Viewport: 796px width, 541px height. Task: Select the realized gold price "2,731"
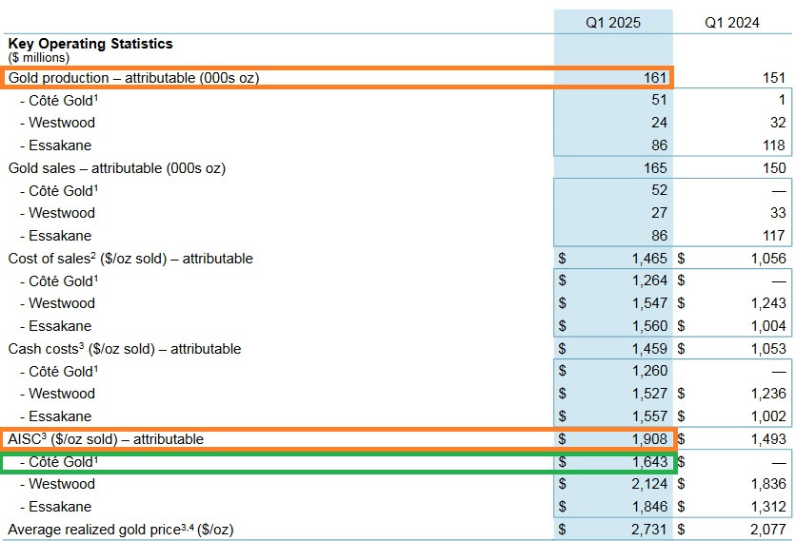click(x=649, y=530)
